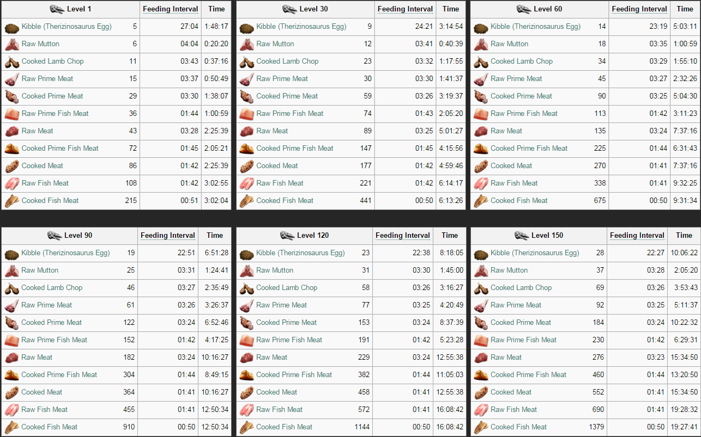Viewport: 701px width, 437px height.
Task: Click Cooked Fish Meat icon in Level 1 table
Action: coord(12,201)
